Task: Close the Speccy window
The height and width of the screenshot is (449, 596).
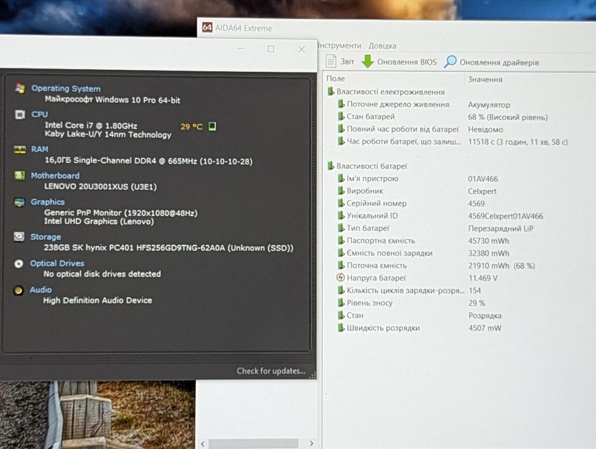Action: 301,49
